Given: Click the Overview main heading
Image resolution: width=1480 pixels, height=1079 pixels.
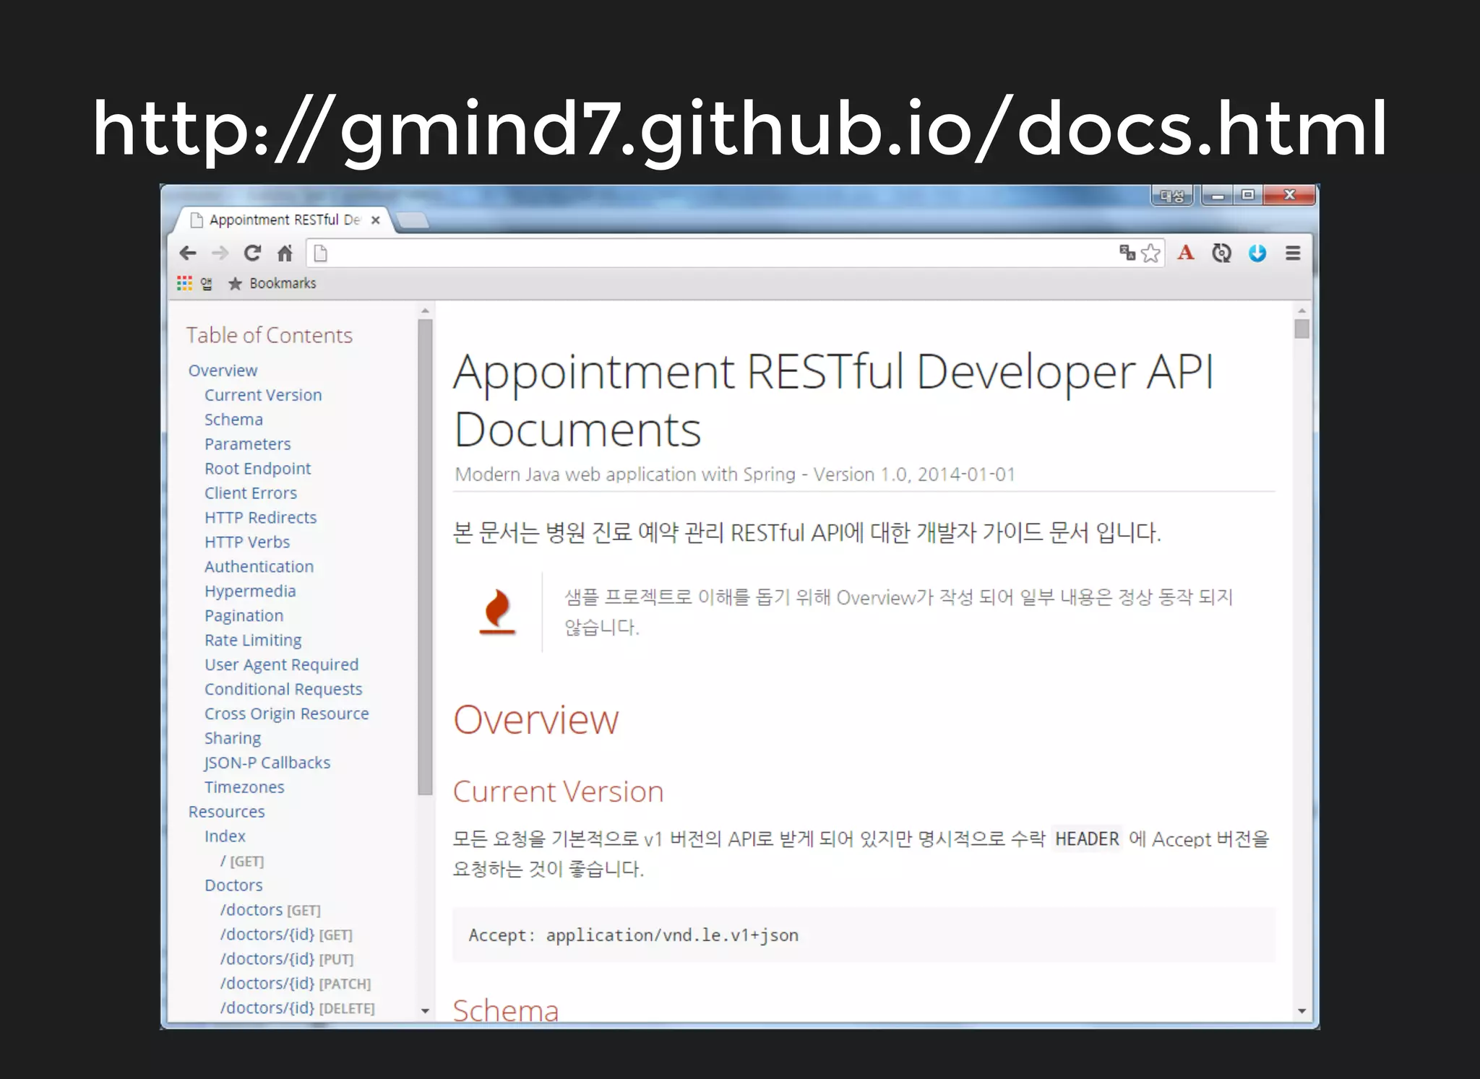Looking at the screenshot, I should 535,720.
